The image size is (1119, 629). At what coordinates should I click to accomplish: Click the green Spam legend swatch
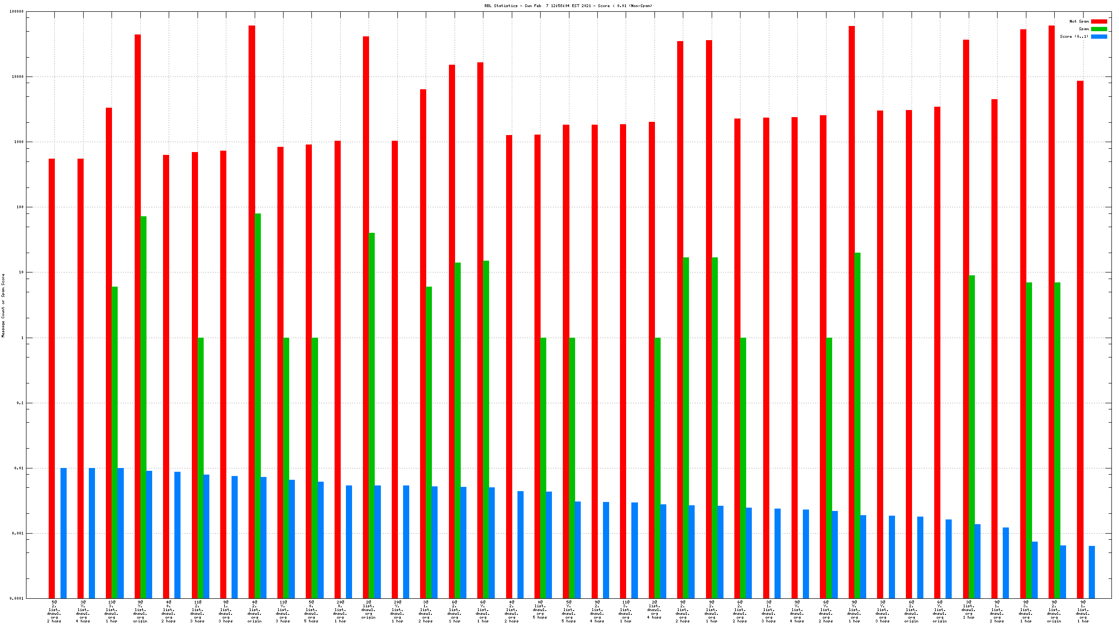[1099, 29]
